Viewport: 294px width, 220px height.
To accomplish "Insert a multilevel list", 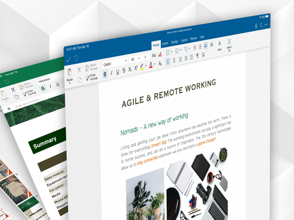I will click(186, 49).
